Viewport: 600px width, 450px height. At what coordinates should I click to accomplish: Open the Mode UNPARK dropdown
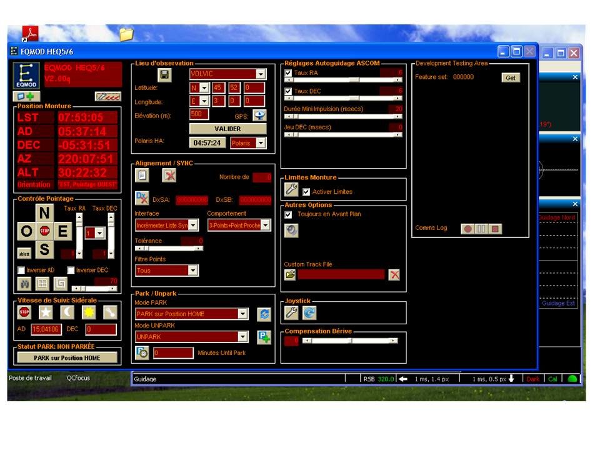(x=242, y=337)
